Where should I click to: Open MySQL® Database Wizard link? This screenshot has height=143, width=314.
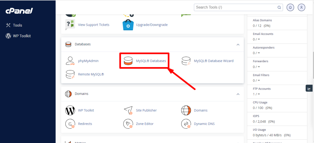point(214,61)
